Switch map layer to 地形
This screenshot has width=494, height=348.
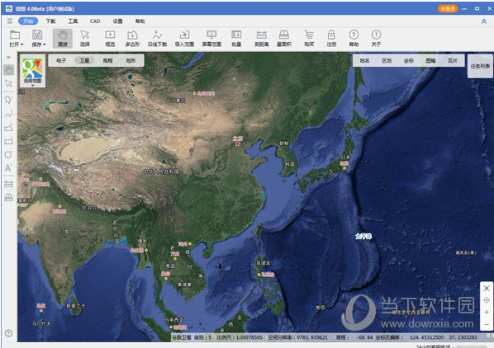[x=131, y=60]
